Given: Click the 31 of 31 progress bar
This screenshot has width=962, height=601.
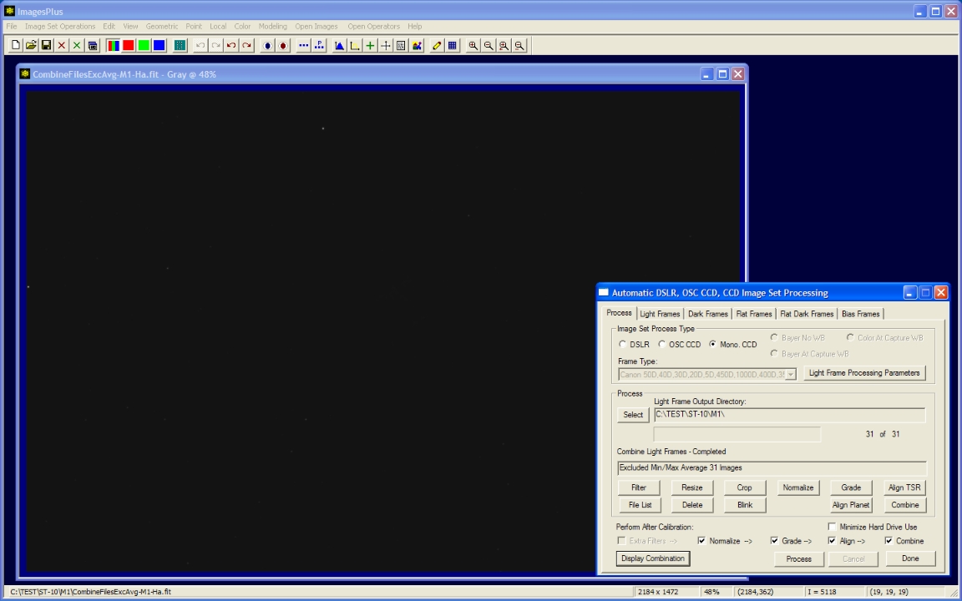Looking at the screenshot, I should pyautogui.click(x=737, y=434).
